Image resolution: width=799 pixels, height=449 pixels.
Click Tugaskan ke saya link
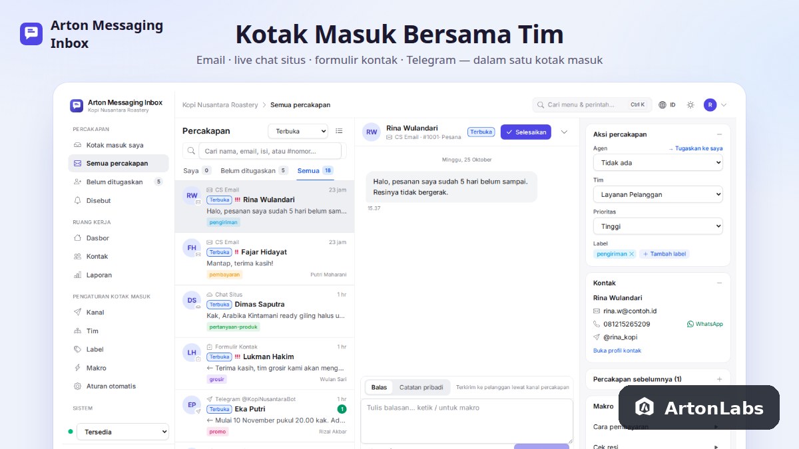point(696,148)
